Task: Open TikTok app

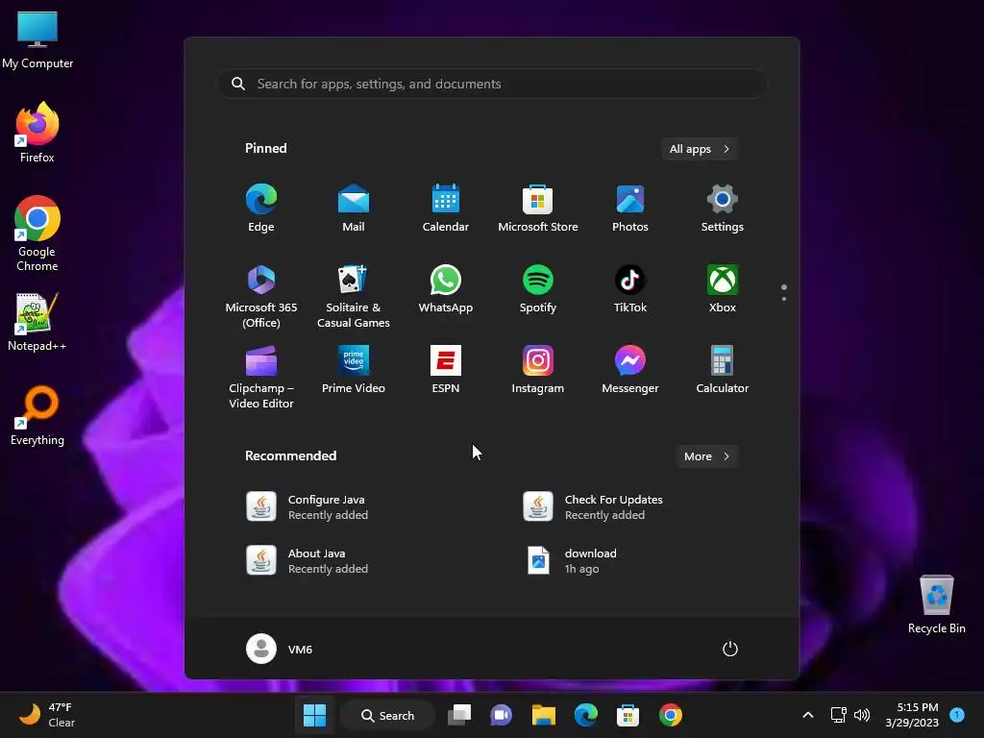Action: click(630, 289)
